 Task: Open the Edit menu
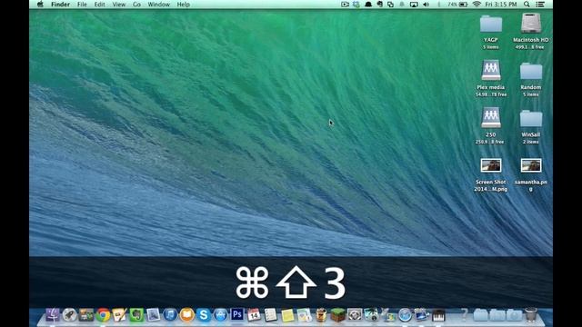click(x=99, y=5)
